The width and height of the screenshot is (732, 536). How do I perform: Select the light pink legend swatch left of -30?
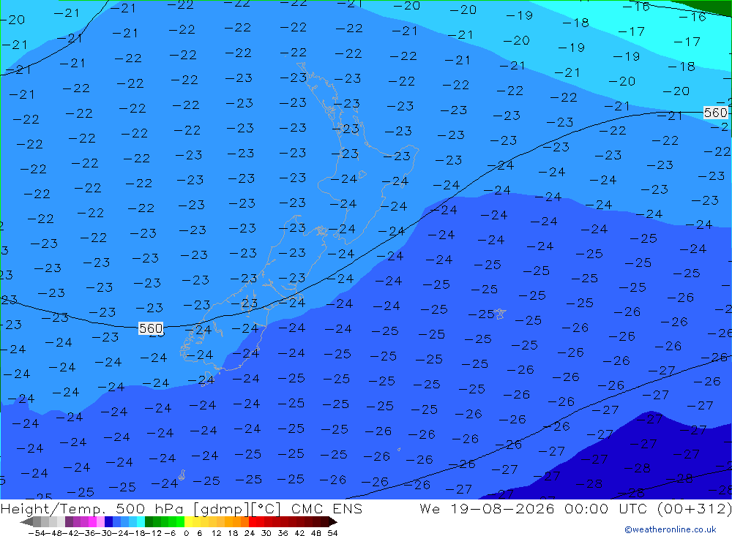pos(100,521)
